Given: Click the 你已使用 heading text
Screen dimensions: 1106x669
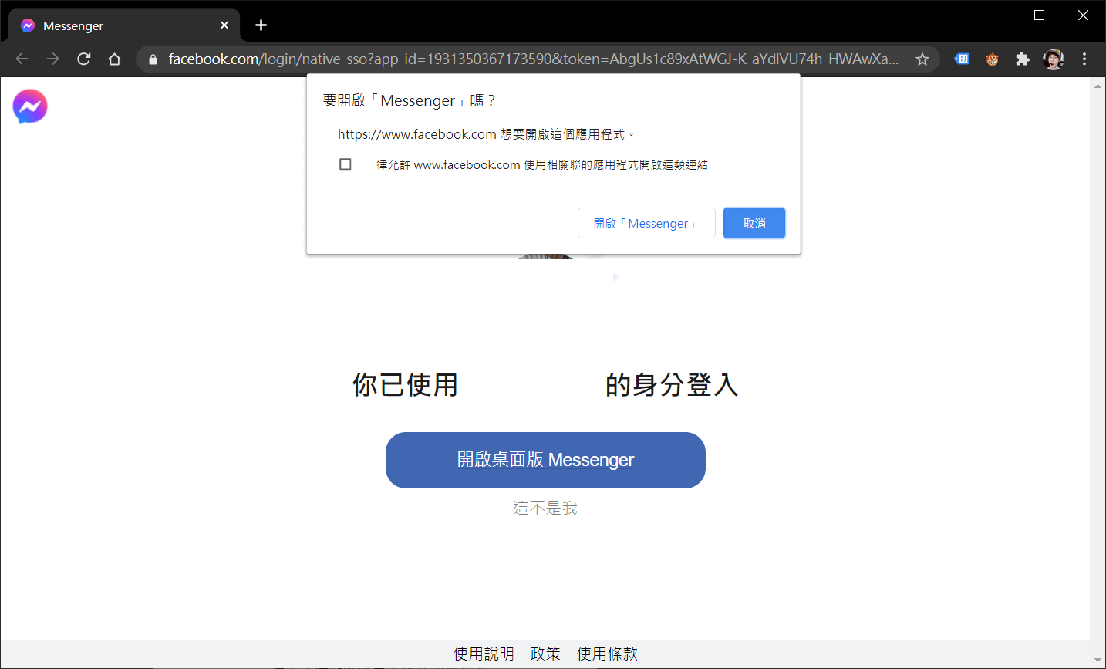Looking at the screenshot, I should pos(405,384).
